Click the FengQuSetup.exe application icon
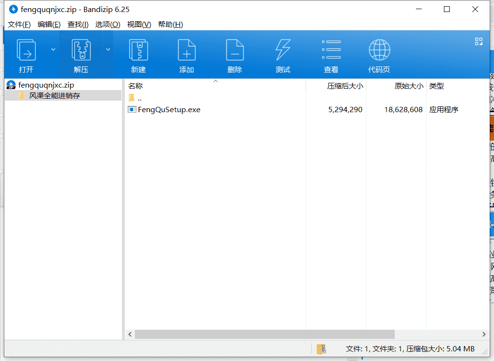The width and height of the screenshot is (494, 361). (132, 110)
